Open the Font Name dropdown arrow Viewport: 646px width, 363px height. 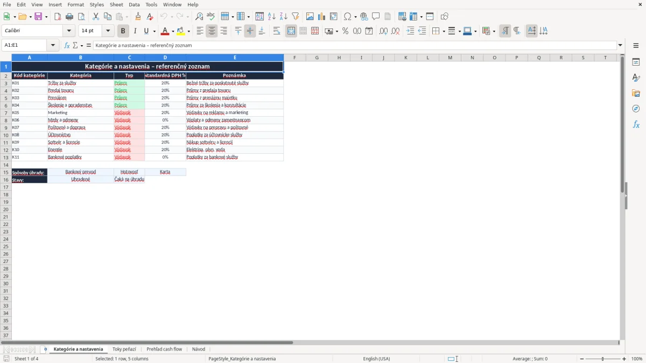[68, 31]
